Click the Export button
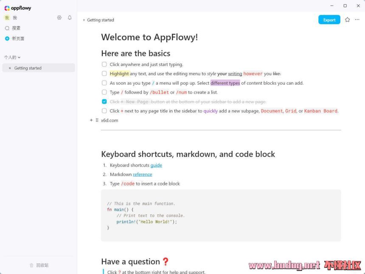 point(329,20)
